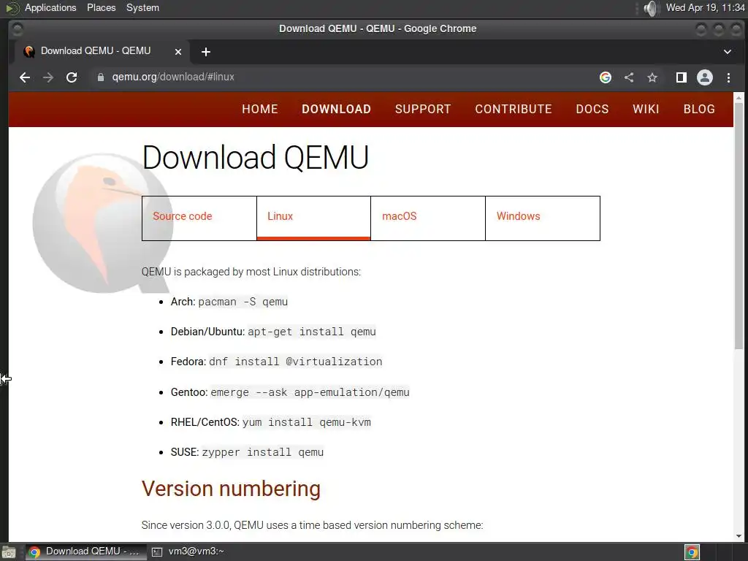Image resolution: width=748 pixels, height=561 pixels.
Task: Switch to the Source code tab
Action: click(x=199, y=218)
